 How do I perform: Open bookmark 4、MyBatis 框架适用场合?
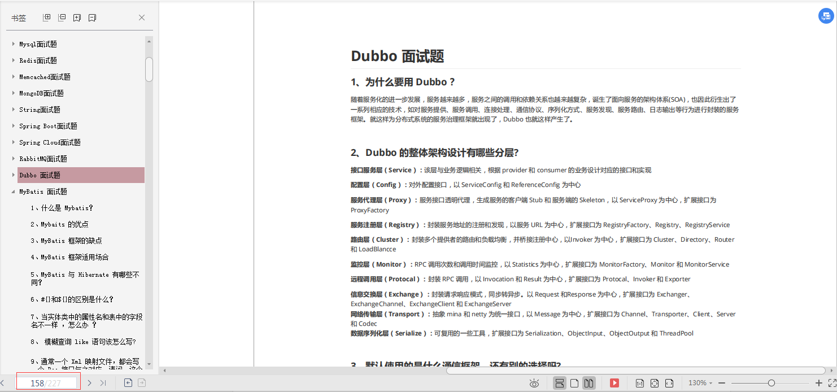click(x=69, y=257)
